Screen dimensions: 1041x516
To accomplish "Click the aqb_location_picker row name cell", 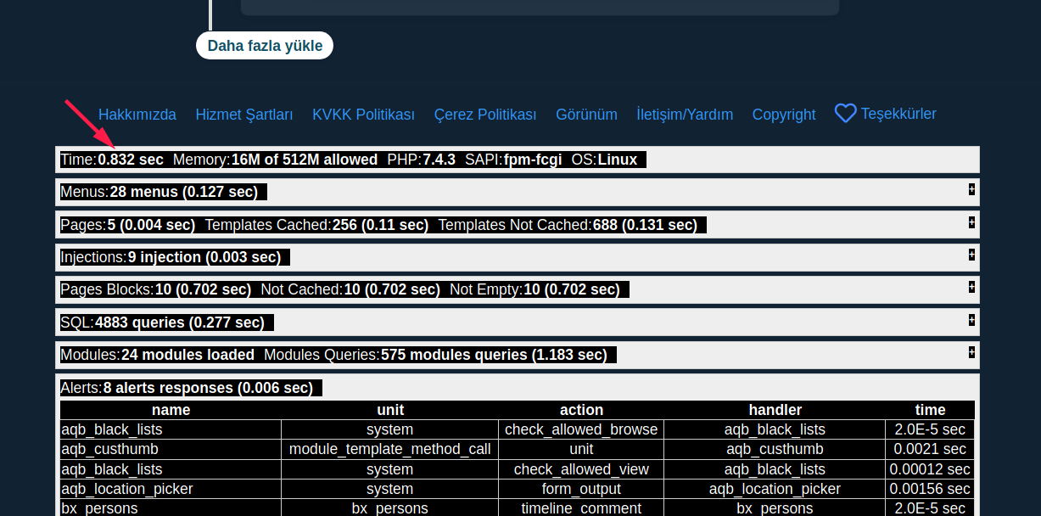I will [x=127, y=489].
